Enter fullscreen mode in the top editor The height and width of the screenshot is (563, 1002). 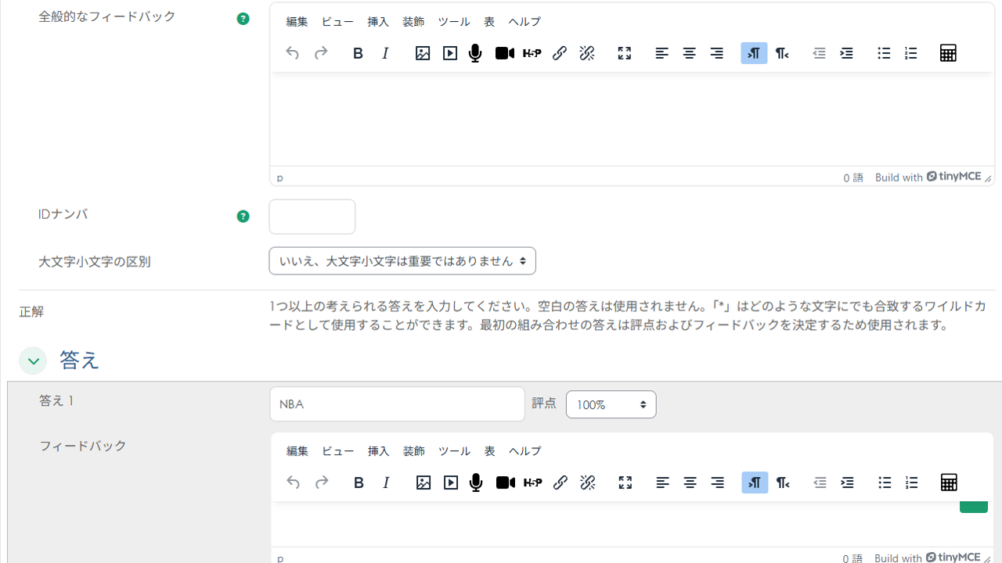pyautogui.click(x=624, y=53)
